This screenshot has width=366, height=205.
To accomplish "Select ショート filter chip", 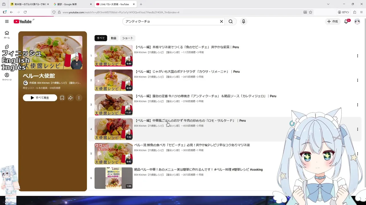I will click(128, 38).
